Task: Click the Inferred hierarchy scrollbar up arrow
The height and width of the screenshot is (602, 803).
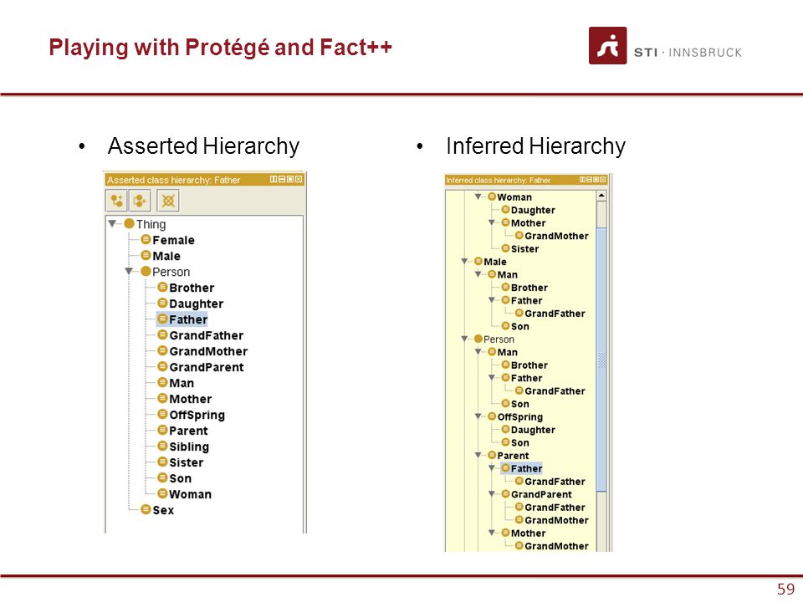Action: pyautogui.click(x=601, y=196)
